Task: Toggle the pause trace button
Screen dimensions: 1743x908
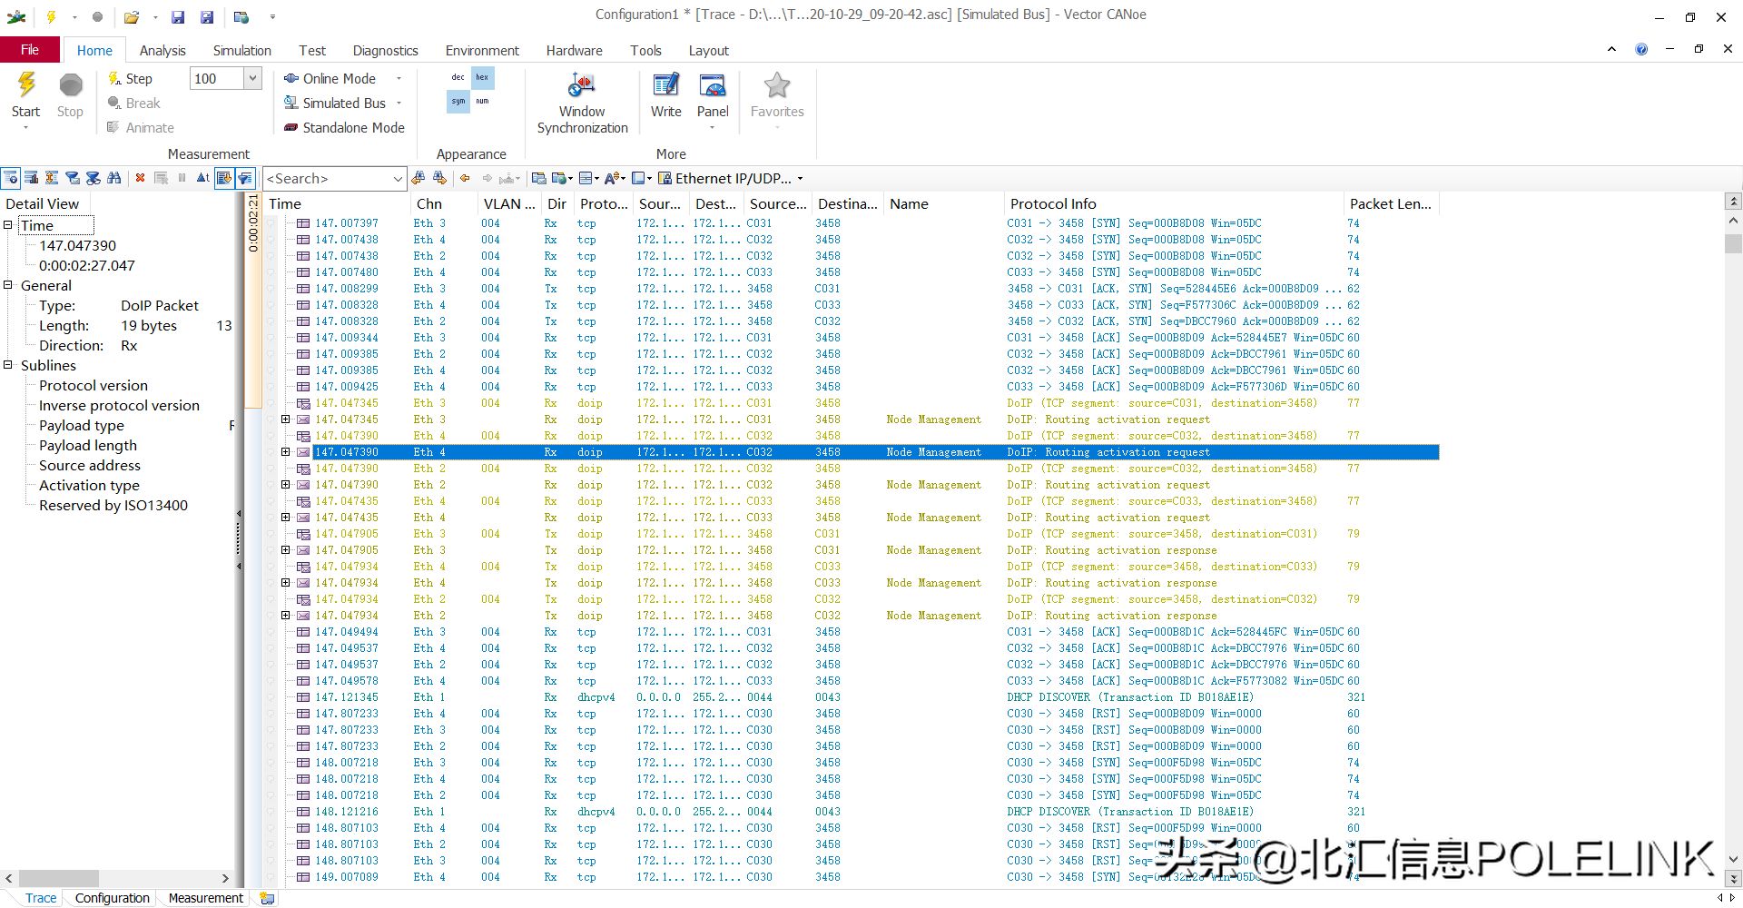Action: pos(182,178)
